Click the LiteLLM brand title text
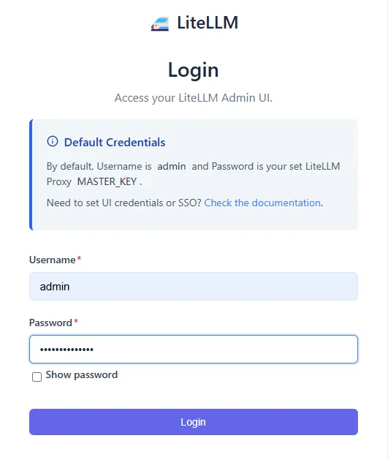The image size is (388, 460). [208, 23]
